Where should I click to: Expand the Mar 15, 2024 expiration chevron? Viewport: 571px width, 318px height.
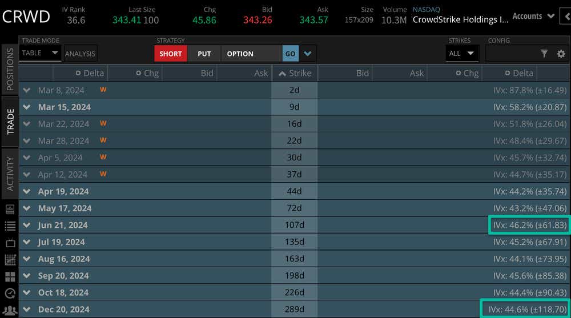[27, 107]
